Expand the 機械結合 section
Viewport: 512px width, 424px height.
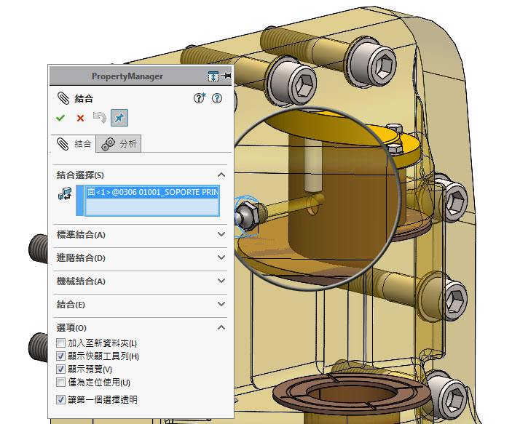tap(221, 281)
